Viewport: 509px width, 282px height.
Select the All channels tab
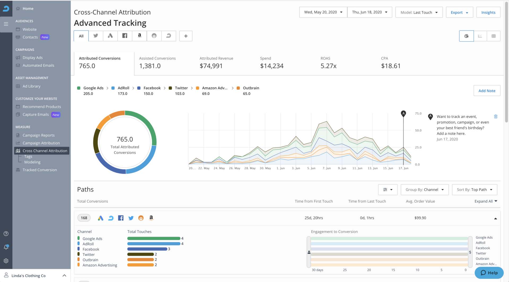pos(81,36)
